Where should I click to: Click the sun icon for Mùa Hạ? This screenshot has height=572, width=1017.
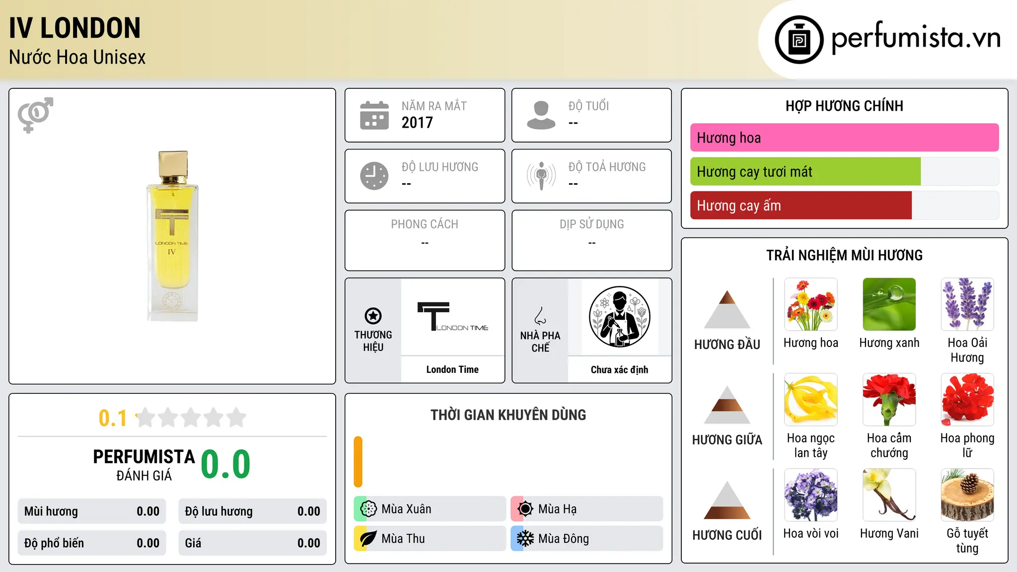[525, 508]
